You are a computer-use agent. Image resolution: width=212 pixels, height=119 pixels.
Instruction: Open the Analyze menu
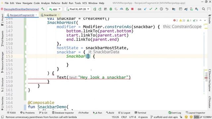click(45, 3)
